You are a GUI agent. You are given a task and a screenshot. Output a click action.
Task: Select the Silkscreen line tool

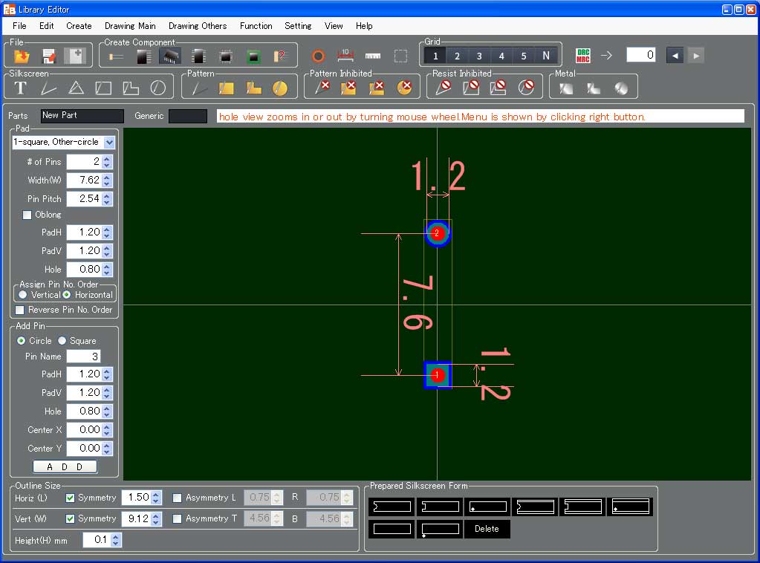[48, 88]
